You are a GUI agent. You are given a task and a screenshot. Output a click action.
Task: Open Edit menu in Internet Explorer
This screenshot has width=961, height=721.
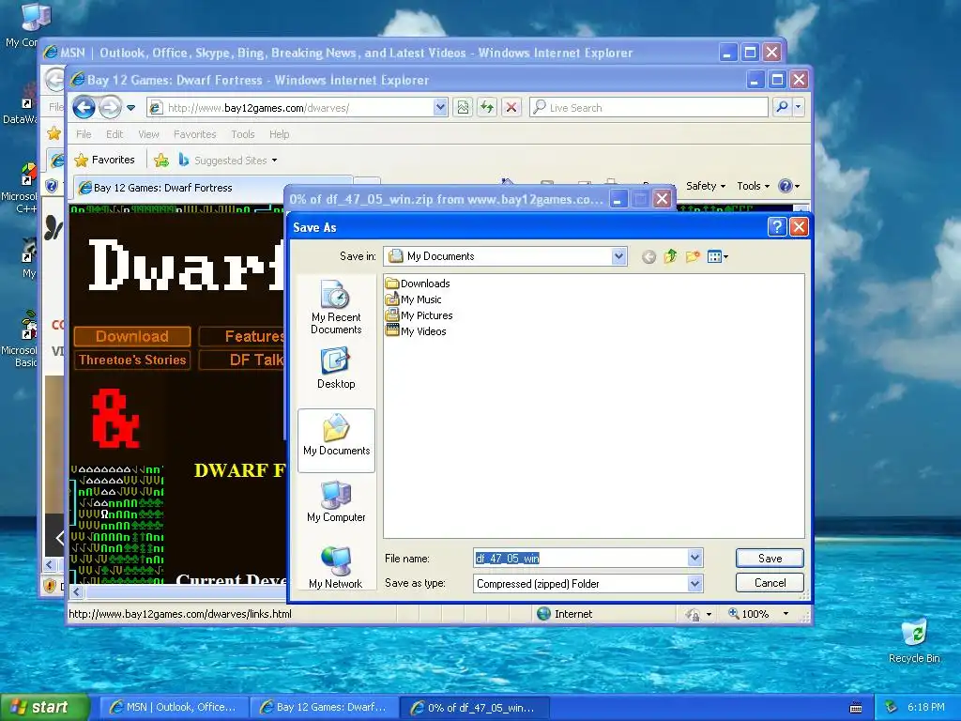point(114,134)
